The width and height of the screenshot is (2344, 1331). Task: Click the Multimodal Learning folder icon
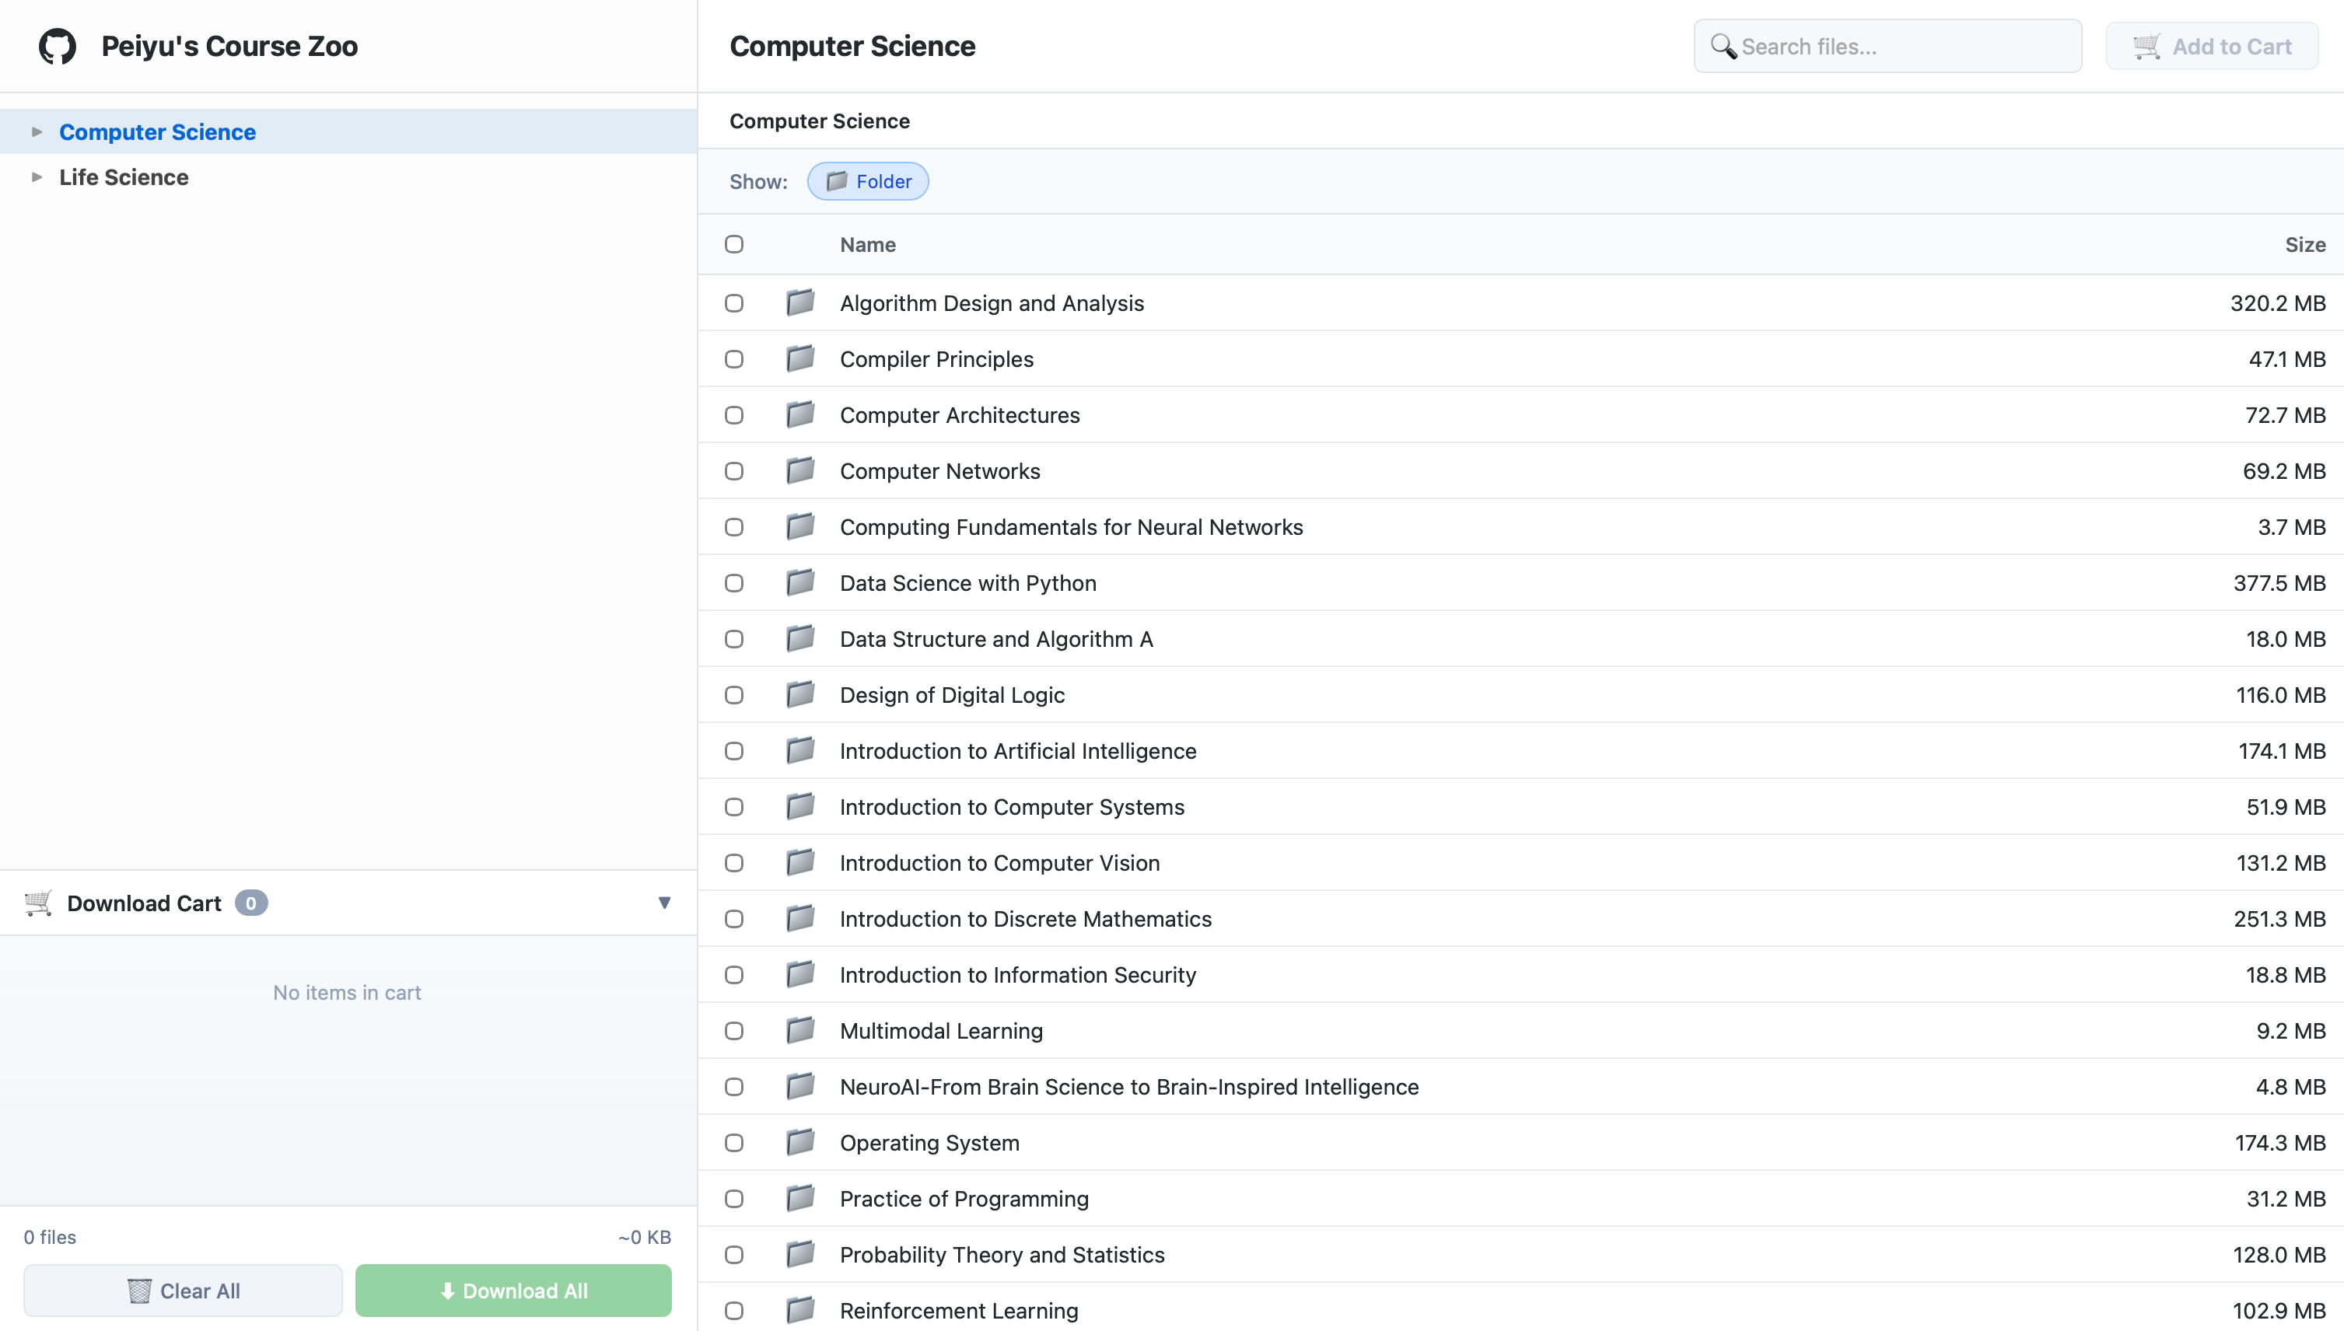point(800,1030)
